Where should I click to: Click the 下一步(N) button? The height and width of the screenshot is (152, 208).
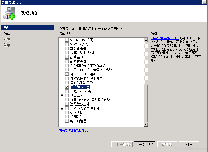pos(144,144)
